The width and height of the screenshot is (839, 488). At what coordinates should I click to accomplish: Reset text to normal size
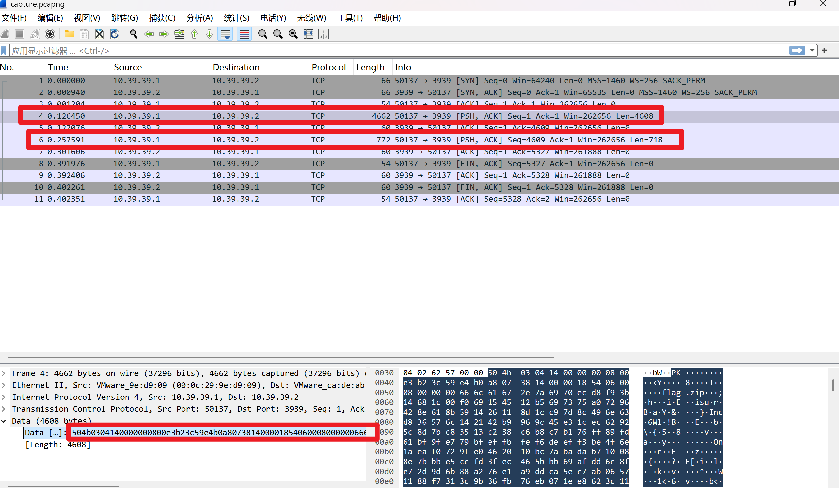pos(293,34)
